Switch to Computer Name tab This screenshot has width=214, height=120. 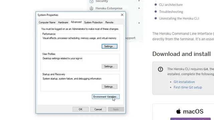(47, 22)
